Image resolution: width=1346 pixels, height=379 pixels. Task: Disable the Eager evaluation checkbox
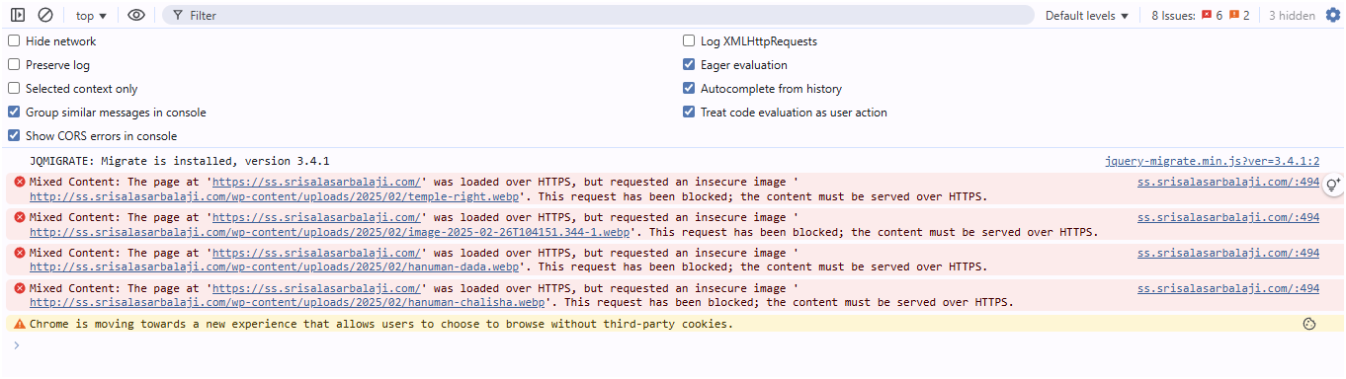689,65
